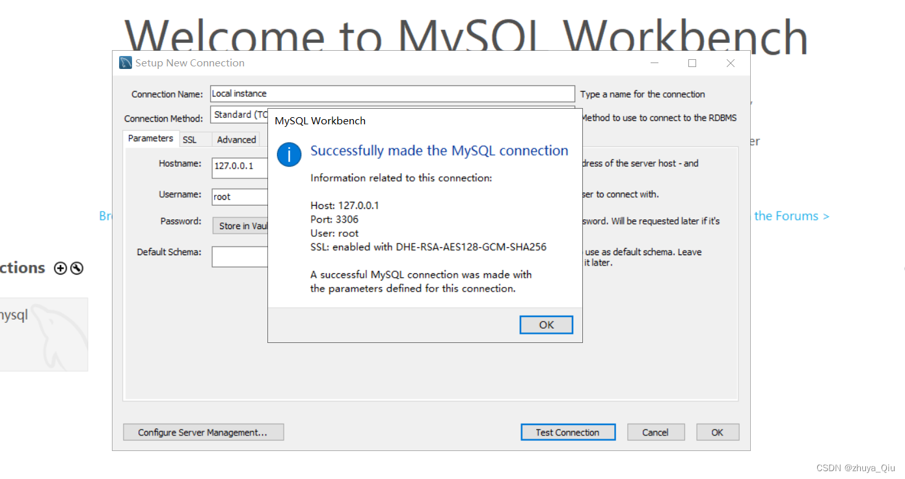Click the 'Connection Name:' label

click(167, 94)
